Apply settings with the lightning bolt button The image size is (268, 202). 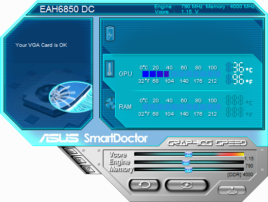click(187, 185)
